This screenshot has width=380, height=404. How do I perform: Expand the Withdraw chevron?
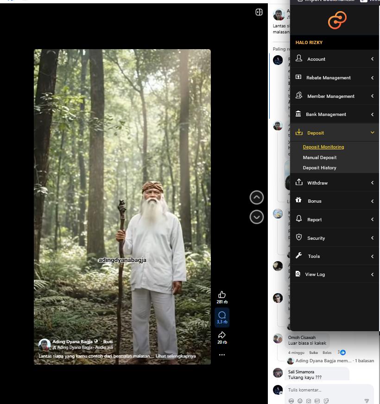point(372,183)
